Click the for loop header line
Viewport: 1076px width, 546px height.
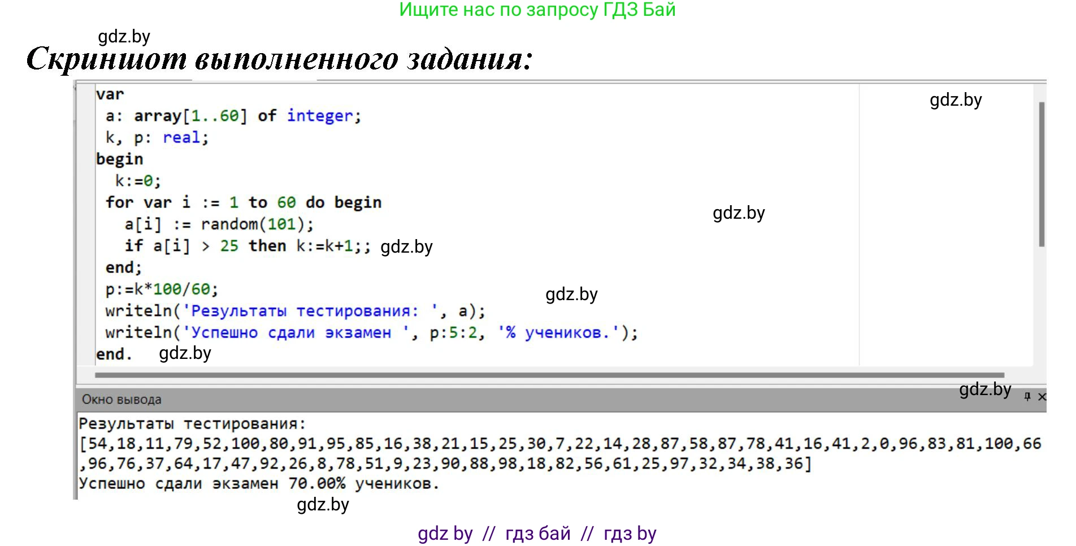[243, 202]
